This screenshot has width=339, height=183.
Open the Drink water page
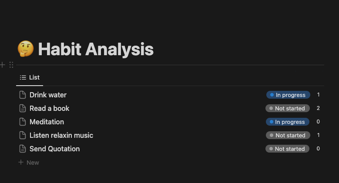tap(48, 95)
